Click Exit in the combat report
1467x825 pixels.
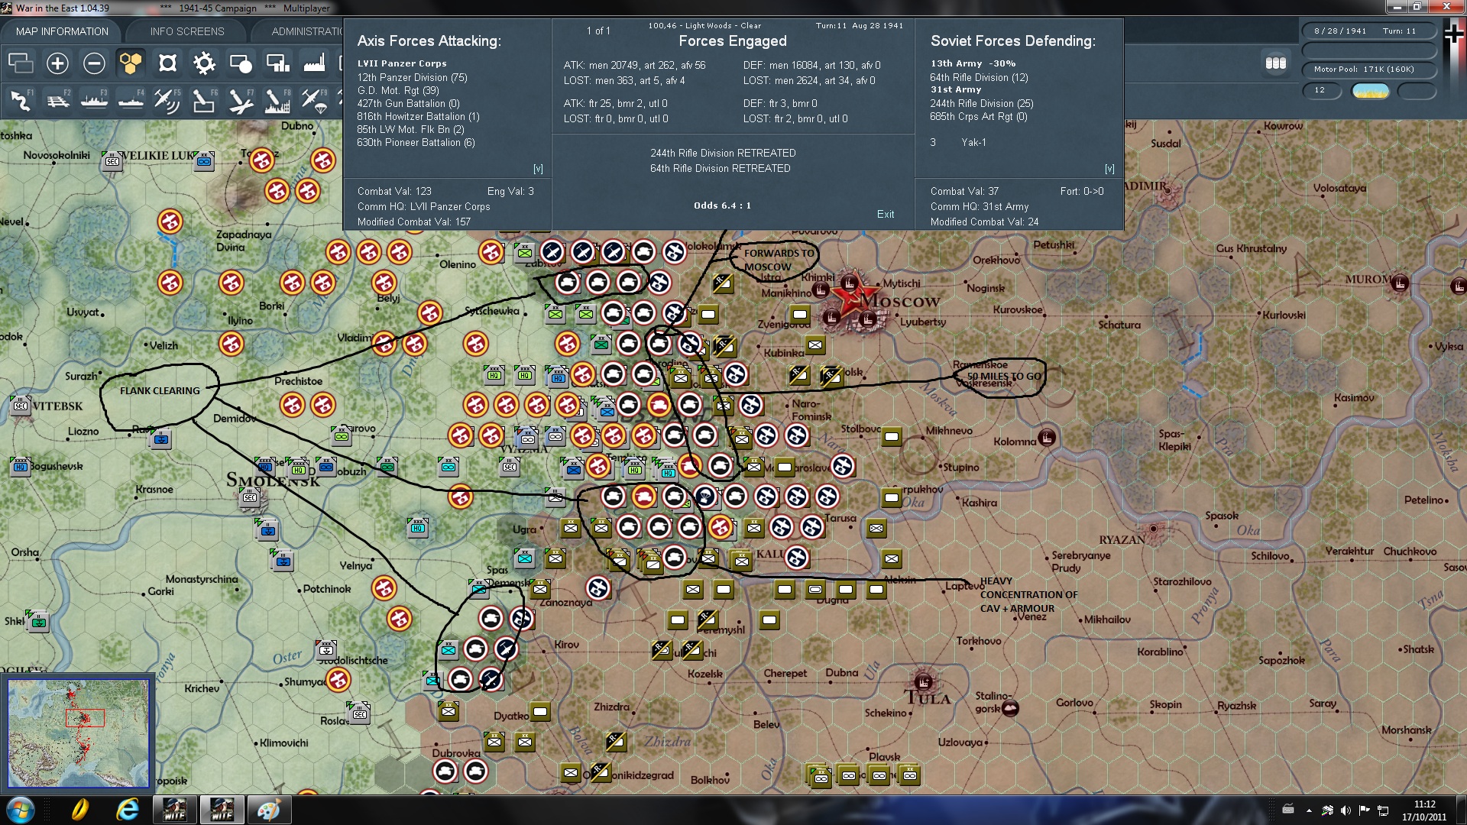pyautogui.click(x=886, y=215)
